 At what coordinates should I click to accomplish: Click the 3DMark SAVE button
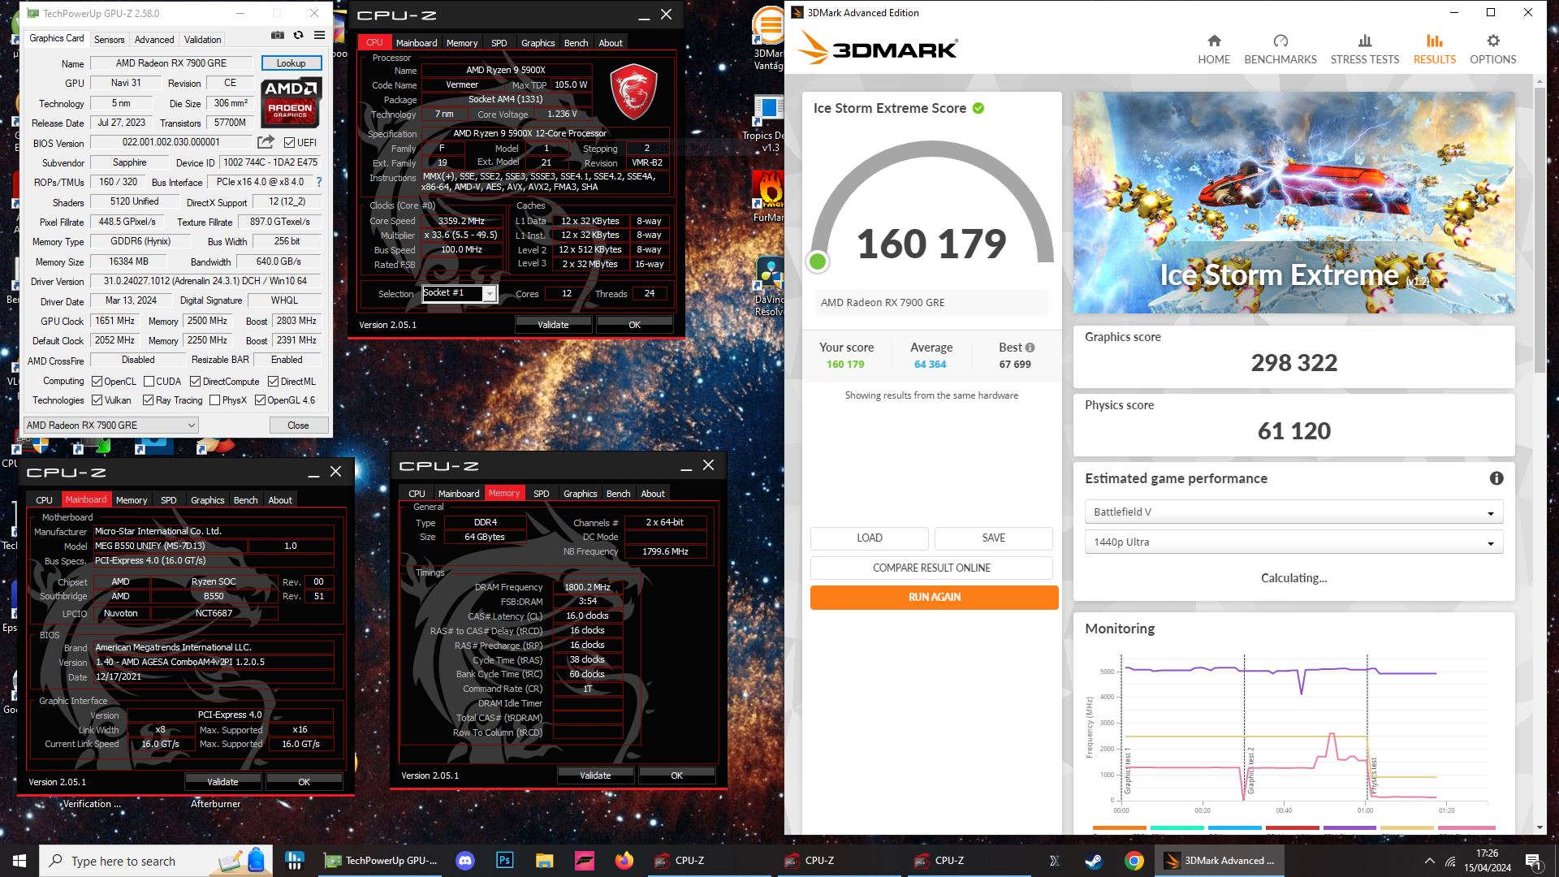point(993,538)
